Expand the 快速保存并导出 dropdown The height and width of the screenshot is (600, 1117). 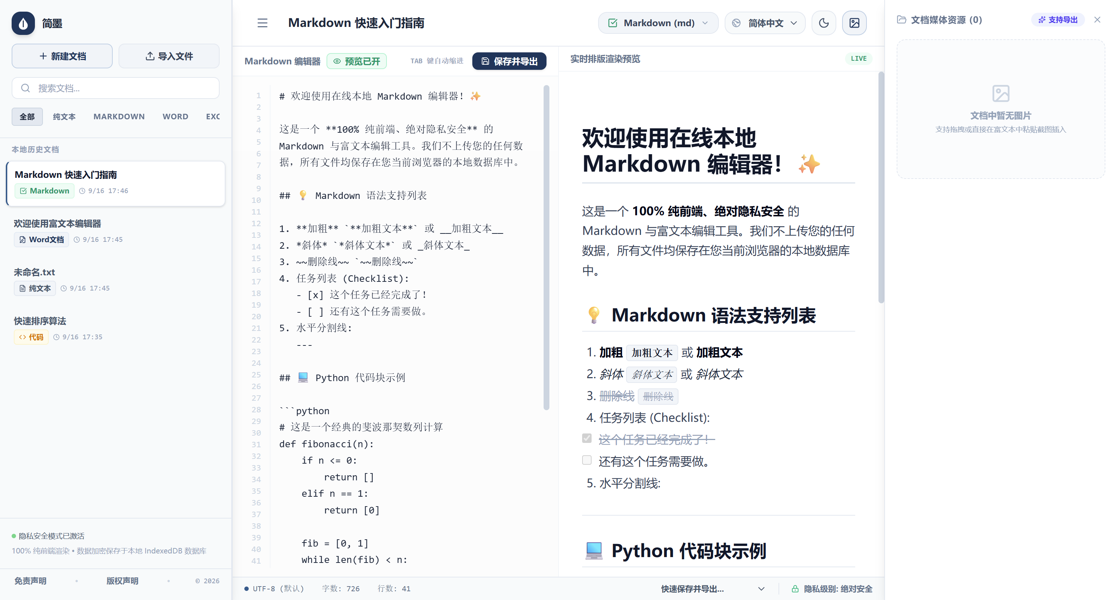pyautogui.click(x=712, y=589)
